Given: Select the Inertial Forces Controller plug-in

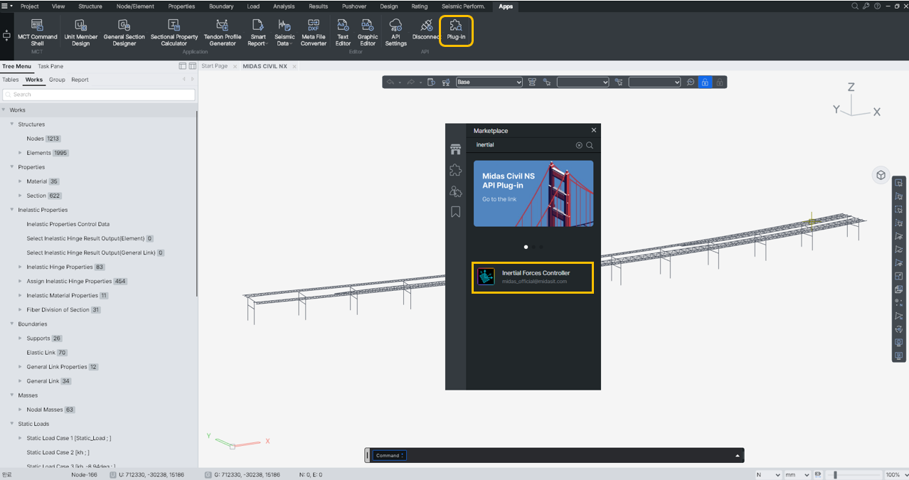Looking at the screenshot, I should (x=532, y=276).
